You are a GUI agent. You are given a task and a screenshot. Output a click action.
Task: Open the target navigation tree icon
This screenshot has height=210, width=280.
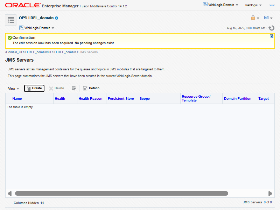coord(11,20)
